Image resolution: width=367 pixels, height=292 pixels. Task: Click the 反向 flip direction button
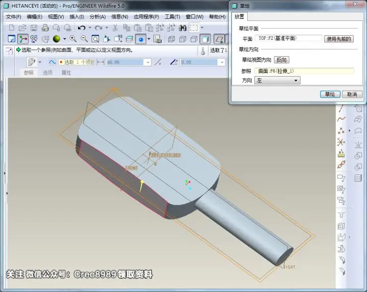281,60
